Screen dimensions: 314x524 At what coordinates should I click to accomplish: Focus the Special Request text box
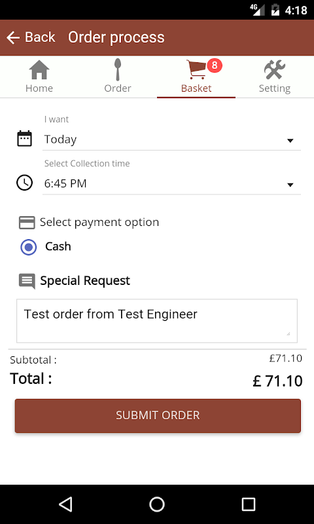tap(157, 321)
